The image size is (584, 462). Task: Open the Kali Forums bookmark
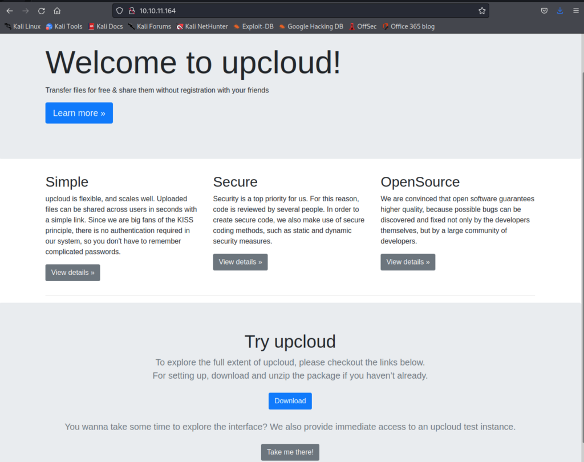coord(150,26)
